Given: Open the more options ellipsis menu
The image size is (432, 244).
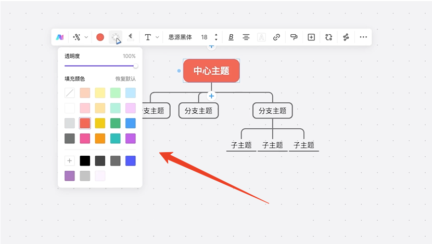Looking at the screenshot, I should [x=363, y=37].
